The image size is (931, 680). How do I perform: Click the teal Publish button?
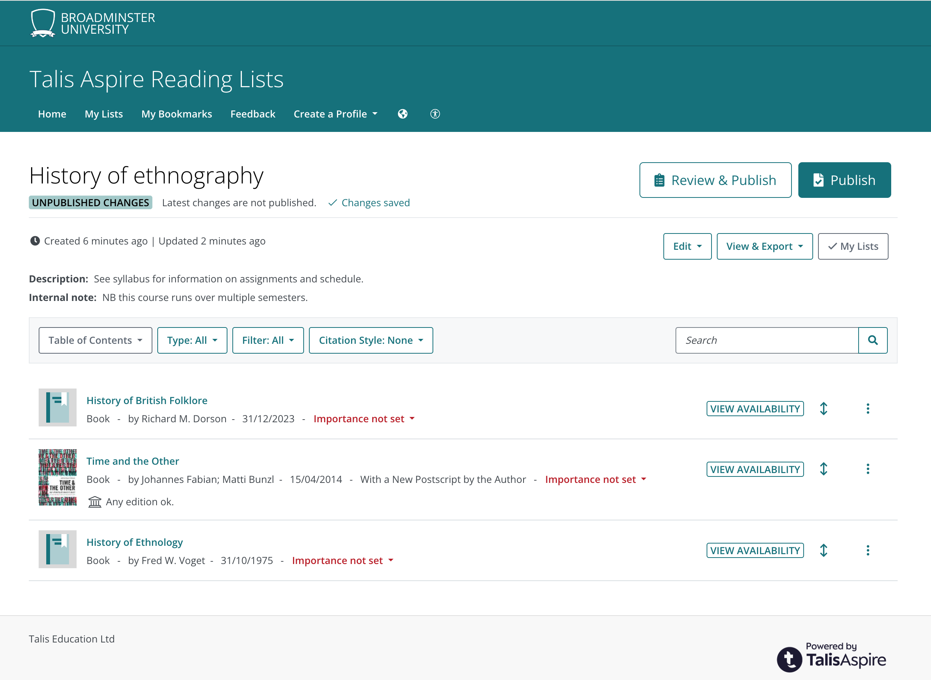845,180
